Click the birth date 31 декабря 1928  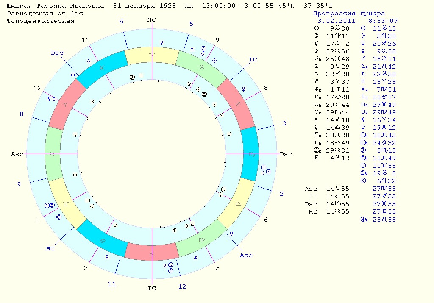point(144,6)
